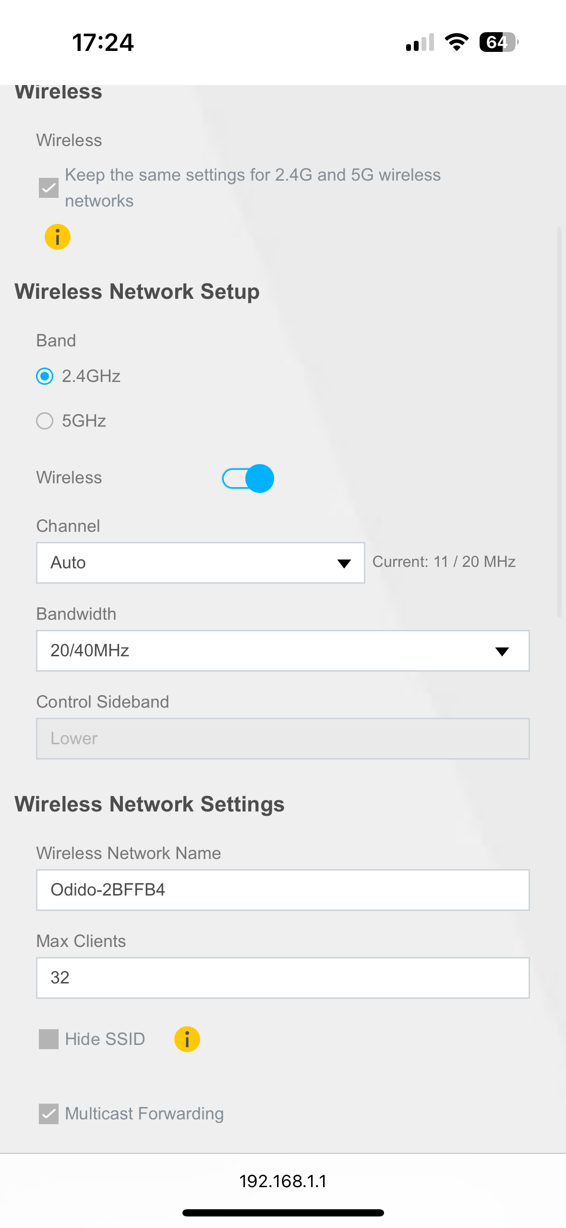Tap the cellular signal bars icon
Screen dimensions: 566x1228
[420, 42]
